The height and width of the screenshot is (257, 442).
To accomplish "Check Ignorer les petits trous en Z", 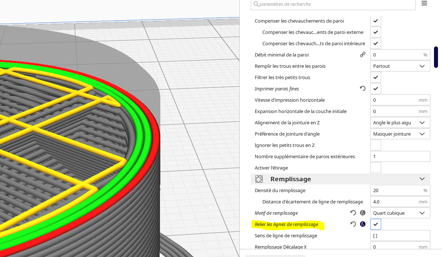I will point(376,145).
